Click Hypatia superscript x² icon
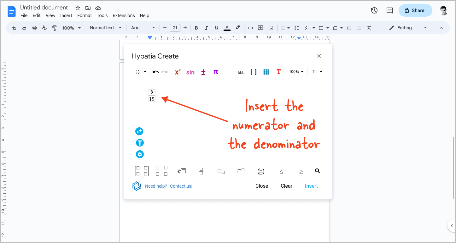Viewport: 456px width, 243px height. point(178,72)
